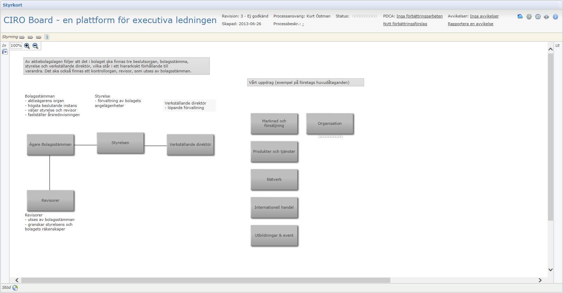The width and height of the screenshot is (563, 293).
Task: Open Inga förbättringsarbeten PDCA link
Action: point(419,16)
